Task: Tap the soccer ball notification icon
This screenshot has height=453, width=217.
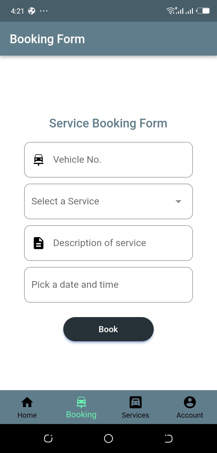Action: tap(32, 11)
